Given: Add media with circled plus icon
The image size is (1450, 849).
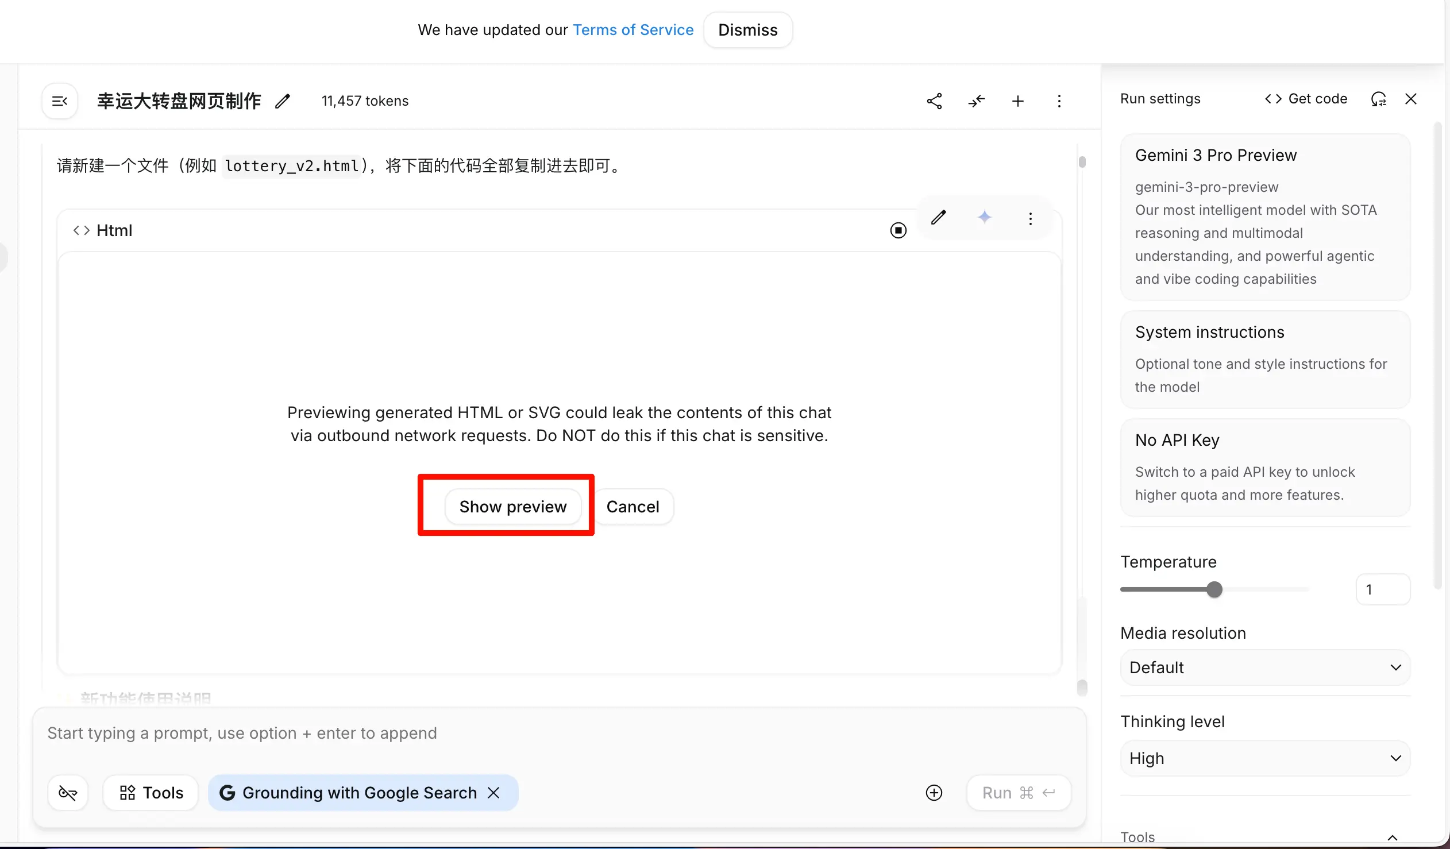Looking at the screenshot, I should point(934,793).
